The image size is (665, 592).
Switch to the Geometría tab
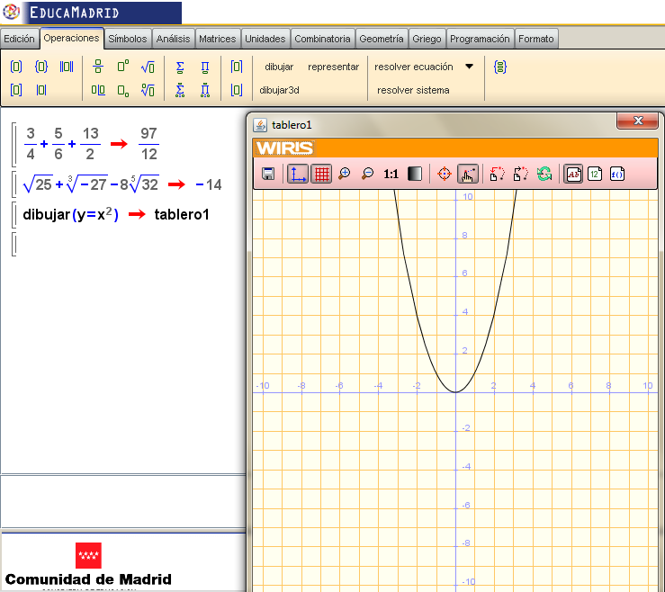(x=381, y=39)
